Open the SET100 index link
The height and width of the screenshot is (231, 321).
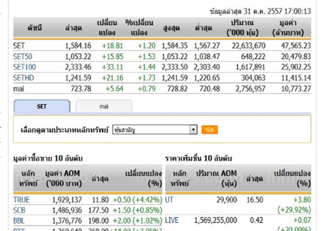coord(25,67)
